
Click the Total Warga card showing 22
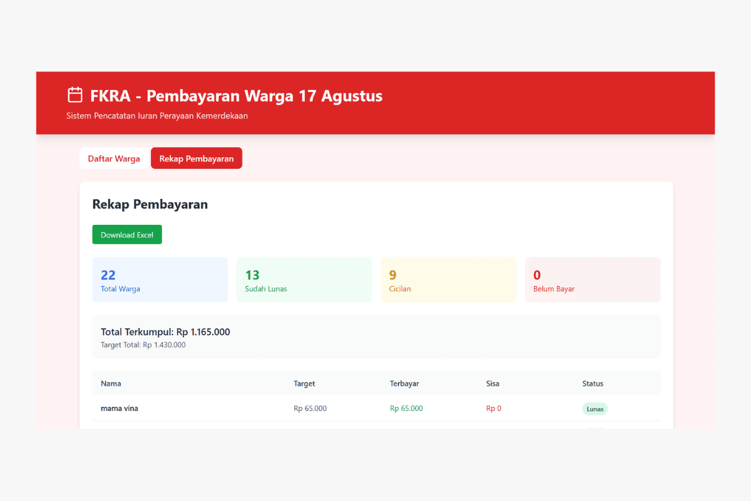[160, 280]
